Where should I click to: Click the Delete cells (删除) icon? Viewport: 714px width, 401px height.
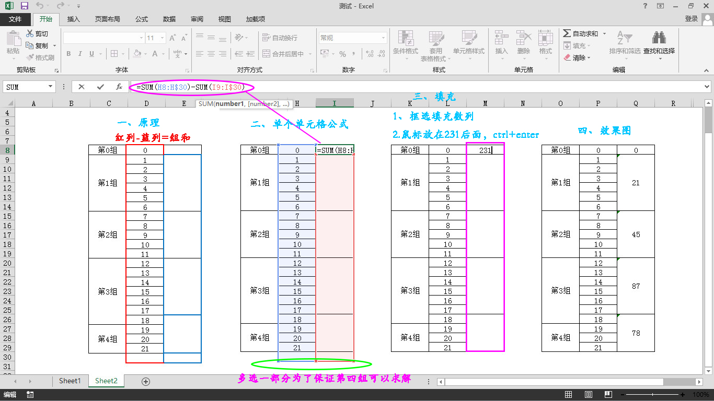pos(524,38)
